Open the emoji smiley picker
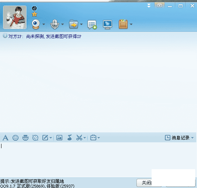Image resolution: width=197 pixels, height=188 pixels. (x=15, y=138)
